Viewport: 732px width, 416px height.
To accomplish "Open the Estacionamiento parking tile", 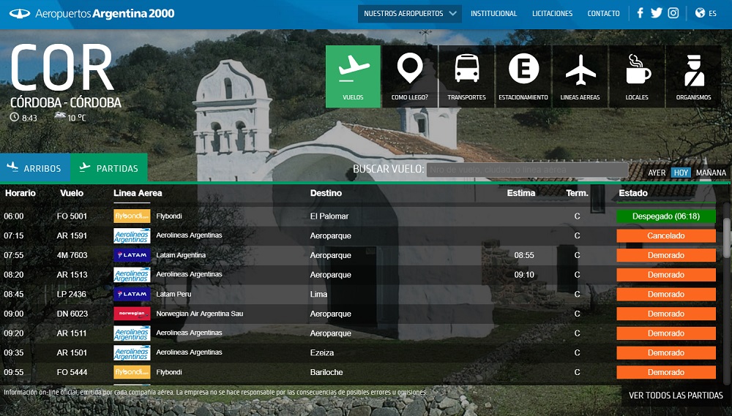I will 523,77.
